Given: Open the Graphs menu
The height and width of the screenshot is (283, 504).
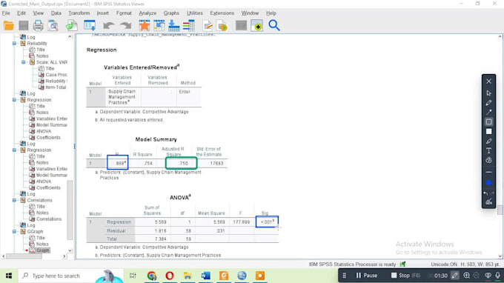Looking at the screenshot, I should pyautogui.click(x=171, y=13).
